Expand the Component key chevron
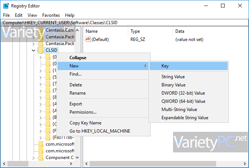Screen dimensions: 249x168 (x=33, y=158)
